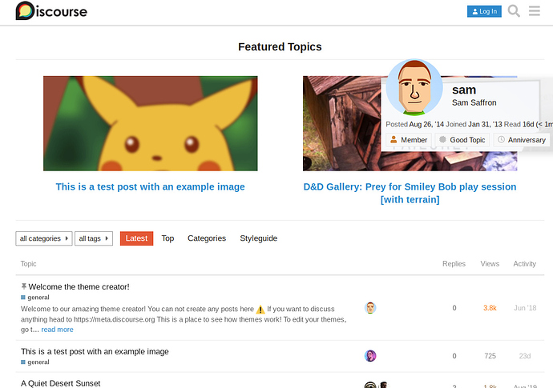Click the Discourse logo

coord(51,11)
